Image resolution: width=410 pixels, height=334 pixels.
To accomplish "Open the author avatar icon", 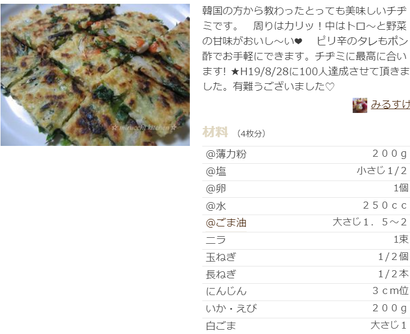I will pyautogui.click(x=360, y=105).
